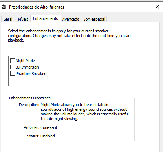Click the 'Select the enhancements' instruction text
Screen dimensions: 163x152
tap(69, 36)
